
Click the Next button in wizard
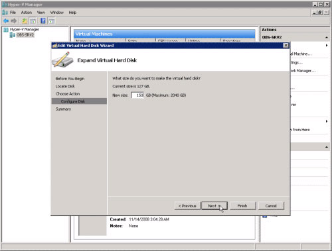[214, 206]
